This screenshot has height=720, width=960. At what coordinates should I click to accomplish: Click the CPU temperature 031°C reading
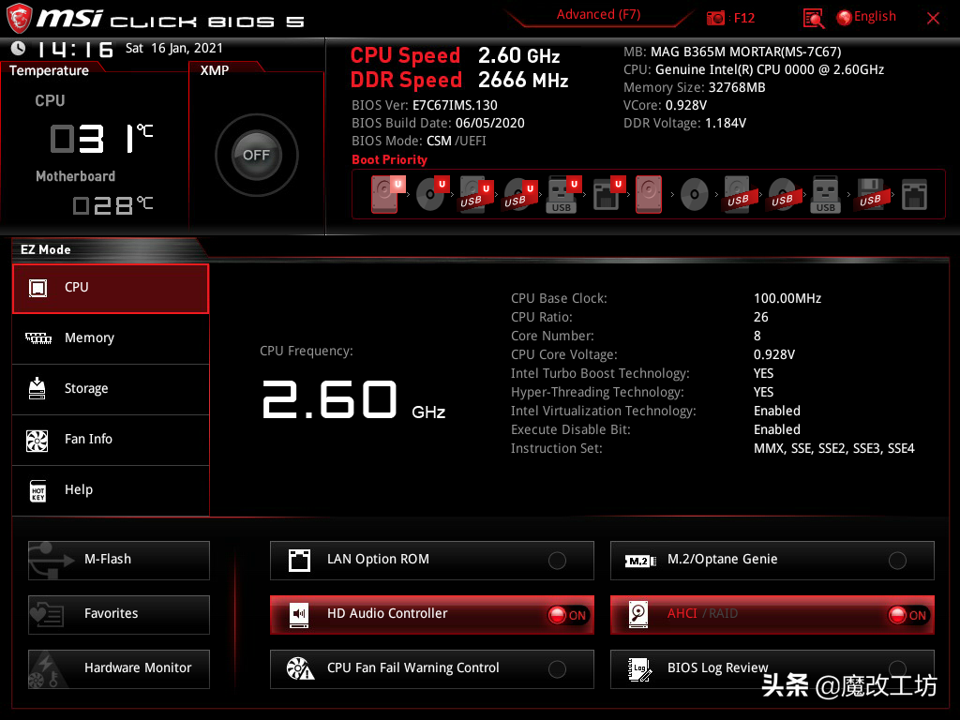[x=101, y=139]
